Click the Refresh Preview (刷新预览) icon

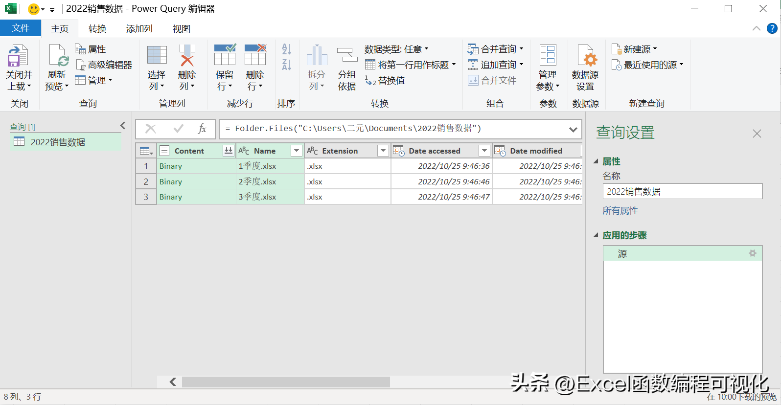click(x=58, y=55)
